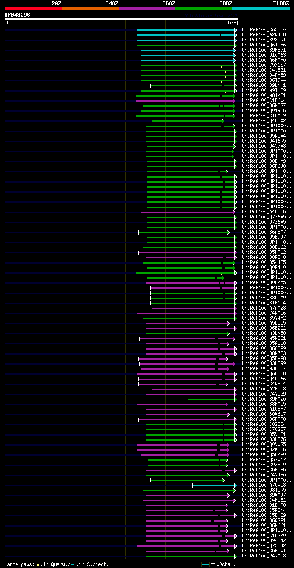
Task: Click the red 20% identity legend segment
Action: click(33, 8)
